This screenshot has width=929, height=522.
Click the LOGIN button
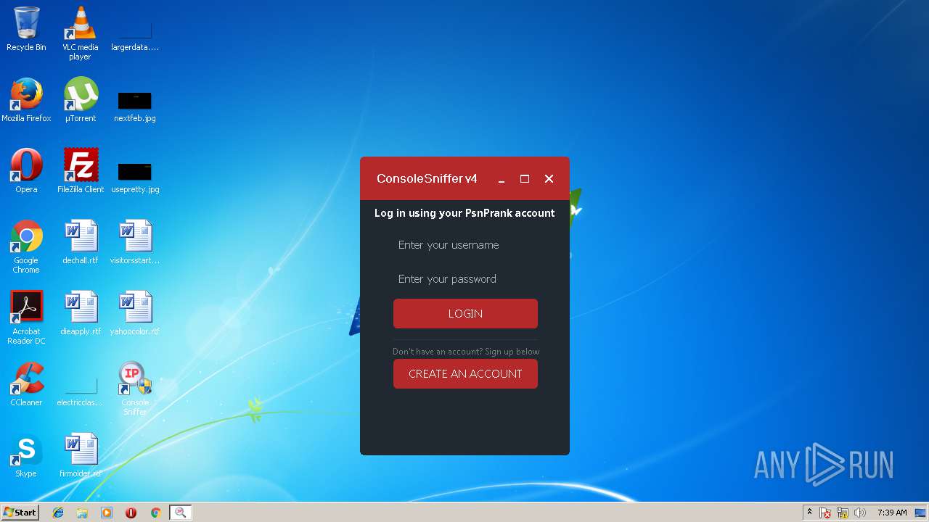point(465,314)
